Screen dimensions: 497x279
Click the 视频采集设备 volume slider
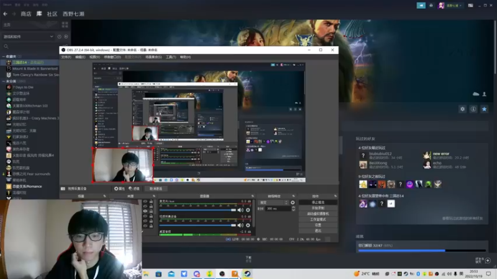point(198,225)
